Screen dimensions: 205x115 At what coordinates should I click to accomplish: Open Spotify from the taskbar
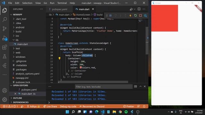(126, 112)
